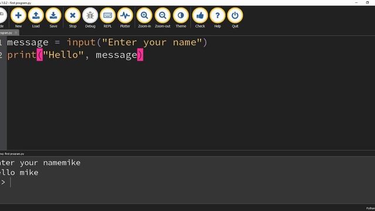
Task: Minimize the Mu editor window
Action: pos(356,2)
